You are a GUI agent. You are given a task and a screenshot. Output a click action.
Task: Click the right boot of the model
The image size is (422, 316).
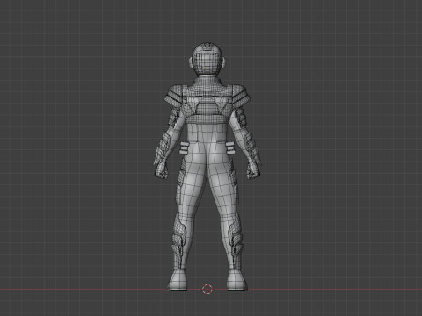[237, 280]
